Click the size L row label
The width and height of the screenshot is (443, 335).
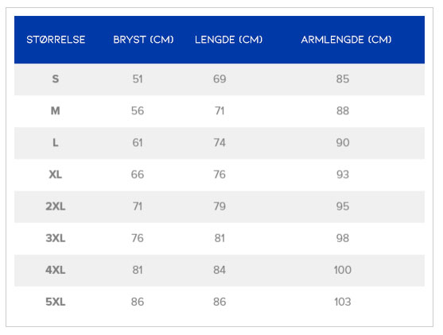tap(56, 143)
